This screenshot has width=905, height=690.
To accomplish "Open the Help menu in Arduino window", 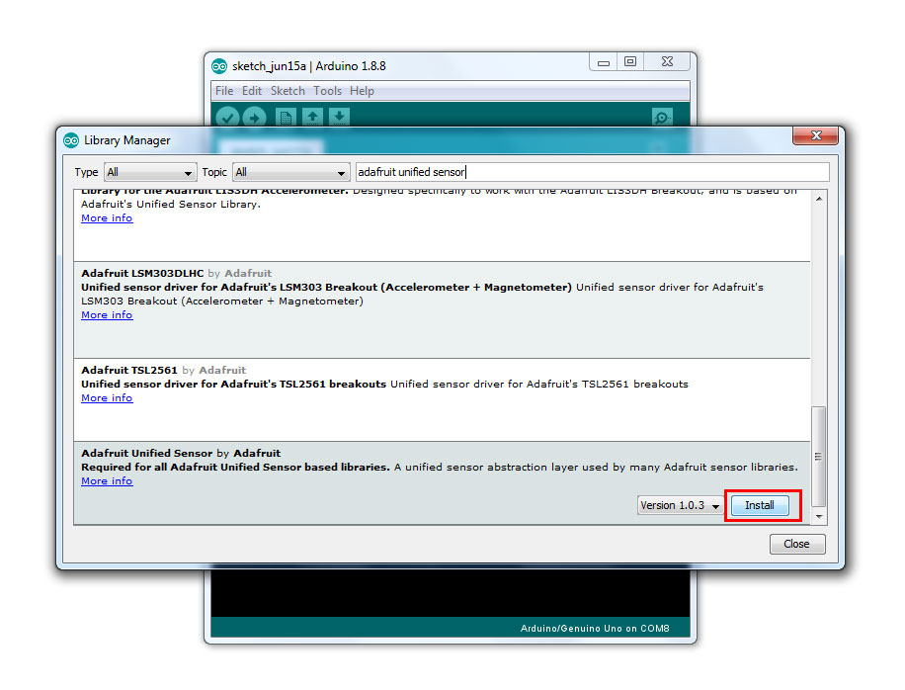I will 362,91.
